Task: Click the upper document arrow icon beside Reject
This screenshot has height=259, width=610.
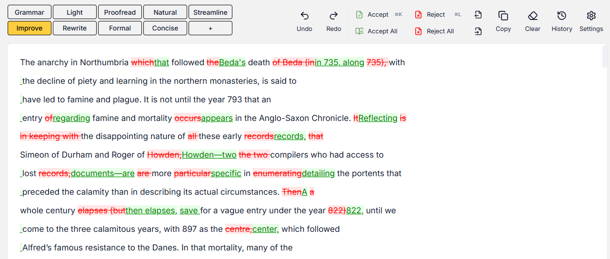Action: click(x=478, y=15)
